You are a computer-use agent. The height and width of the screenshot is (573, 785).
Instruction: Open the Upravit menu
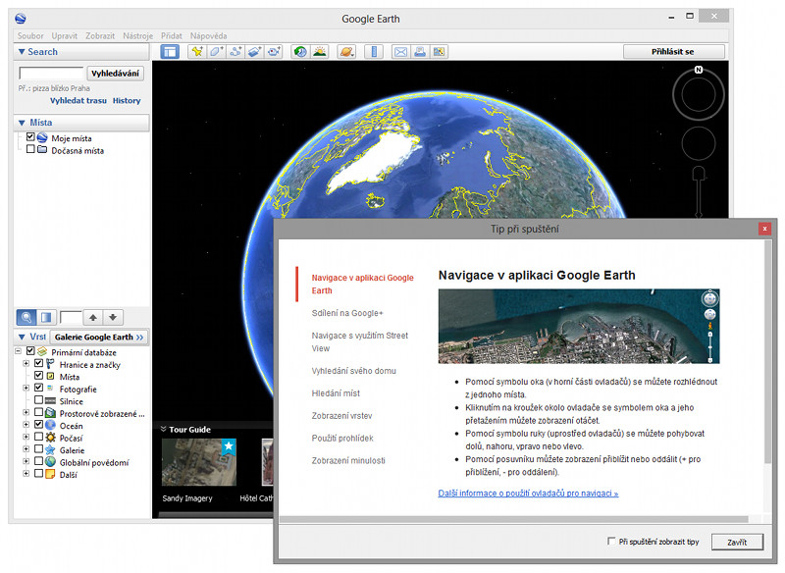[x=65, y=36]
